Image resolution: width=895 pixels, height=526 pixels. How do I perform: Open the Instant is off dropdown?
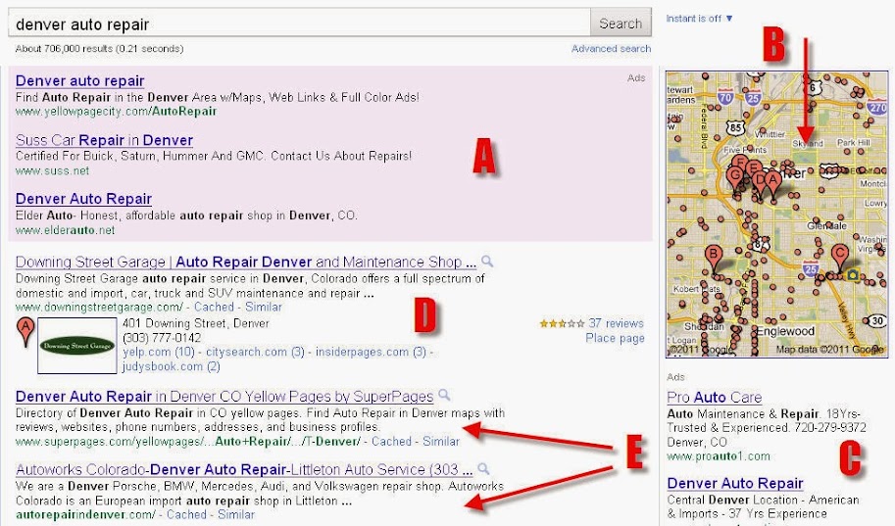point(699,19)
